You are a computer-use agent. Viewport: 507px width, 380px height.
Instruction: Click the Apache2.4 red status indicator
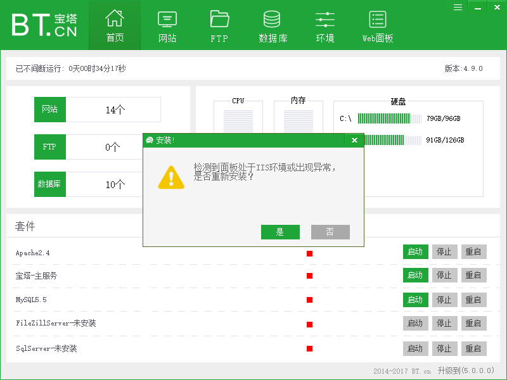tap(309, 254)
